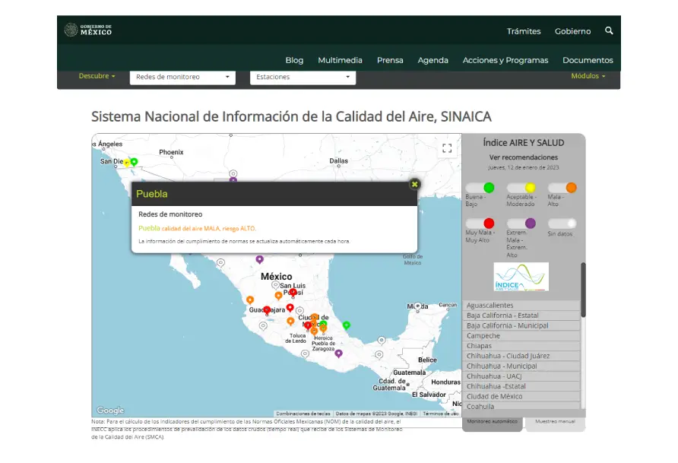This screenshot has height=463, width=678.
Task: Click the Índice Aire y Salud logo
Action: [x=521, y=277]
